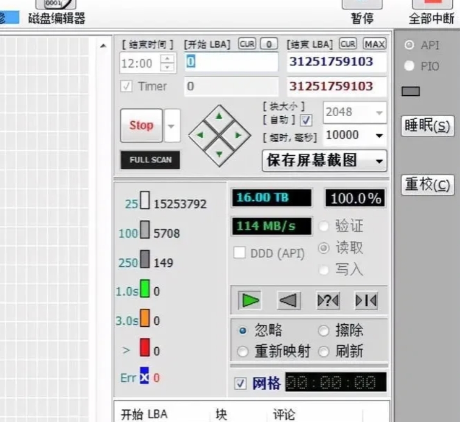
Task: Toggle the Timer checkbox
Action: pyautogui.click(x=126, y=86)
